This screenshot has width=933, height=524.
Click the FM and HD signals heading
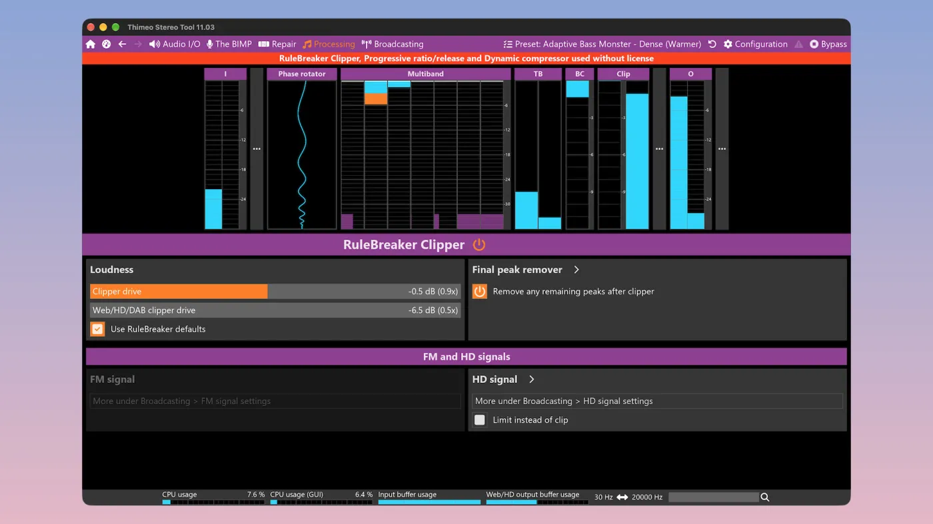click(x=467, y=357)
